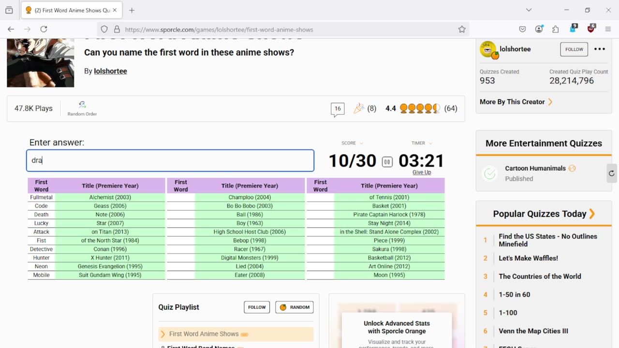Screen dimensions: 619x348
Task: Open uBlock extension with badge 6
Action: [591, 29]
